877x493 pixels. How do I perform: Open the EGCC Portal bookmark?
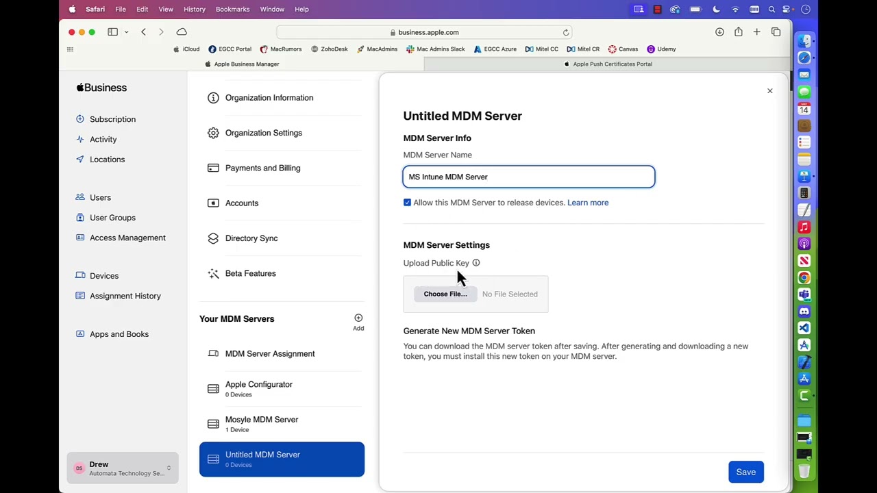click(x=230, y=49)
